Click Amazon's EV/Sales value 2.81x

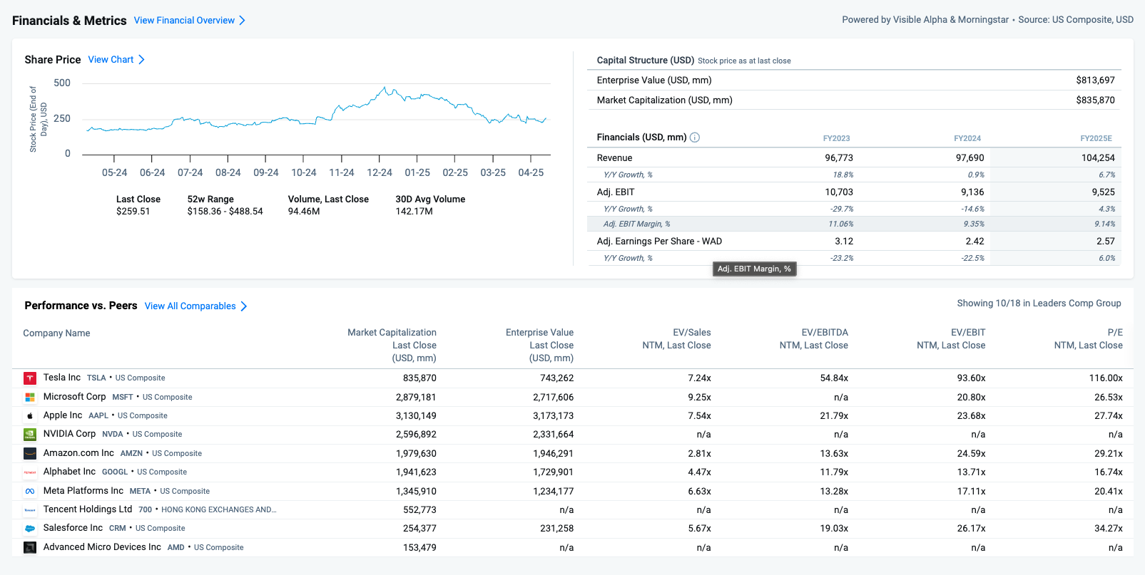pyautogui.click(x=700, y=454)
